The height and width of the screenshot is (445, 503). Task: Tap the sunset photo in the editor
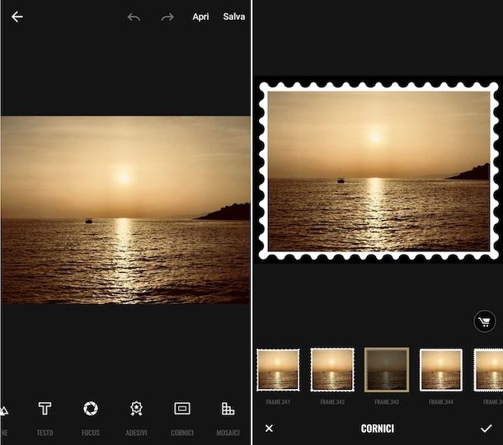coord(125,209)
